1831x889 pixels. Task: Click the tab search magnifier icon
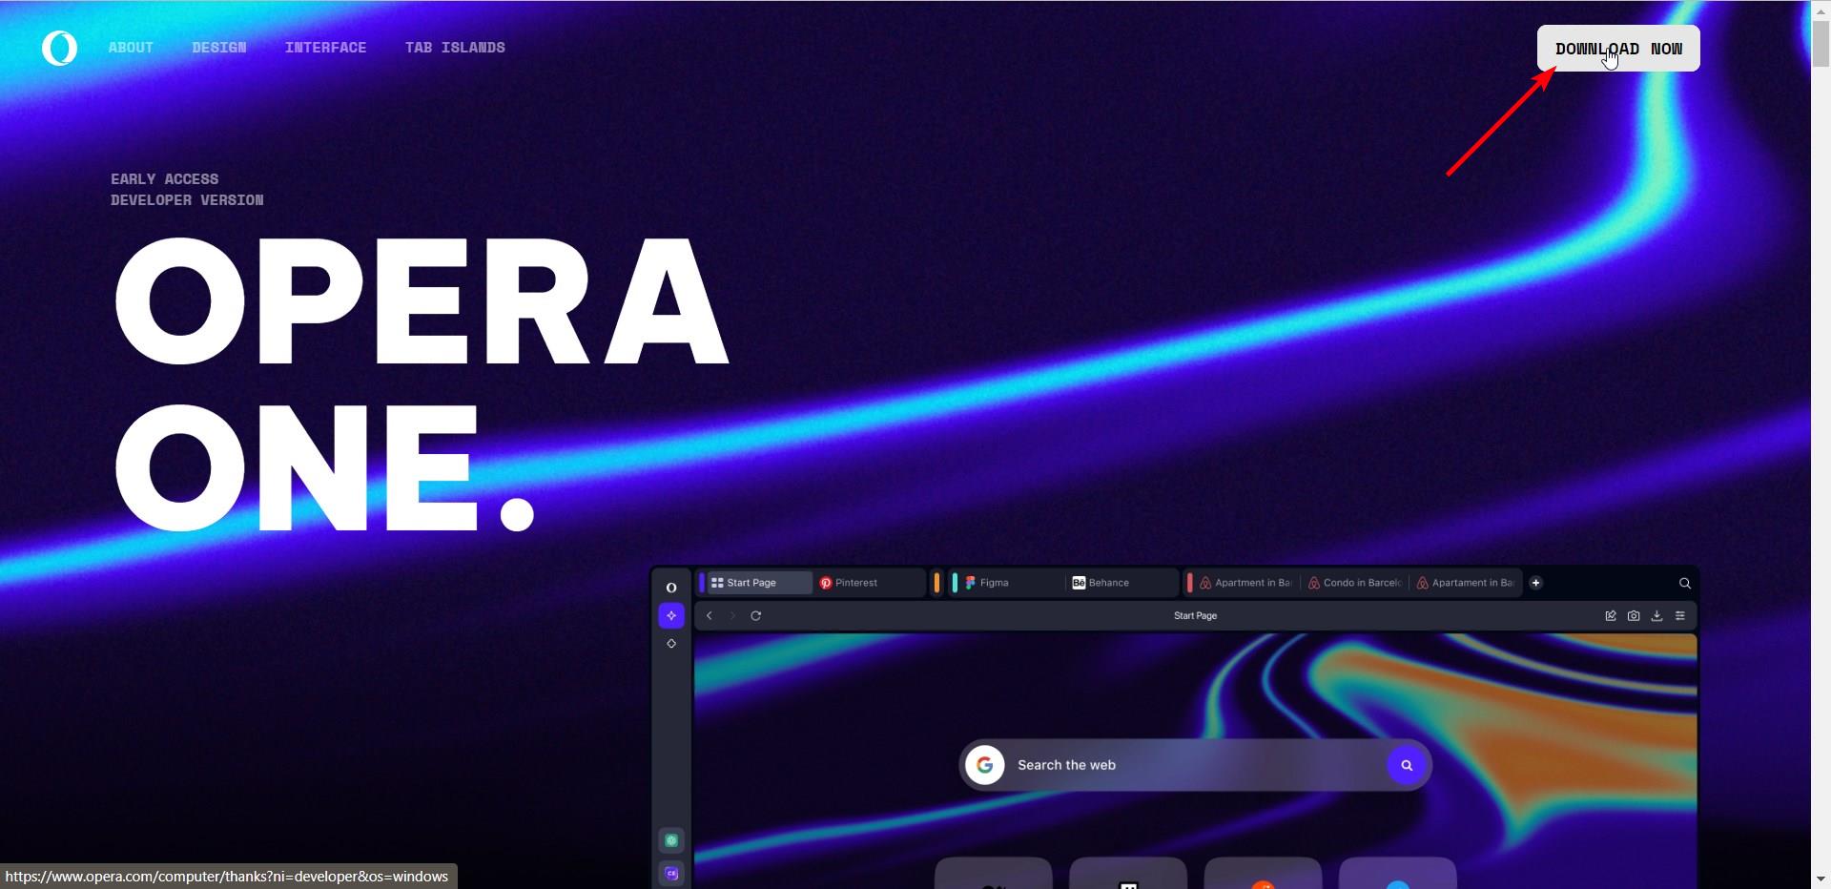tap(1685, 583)
